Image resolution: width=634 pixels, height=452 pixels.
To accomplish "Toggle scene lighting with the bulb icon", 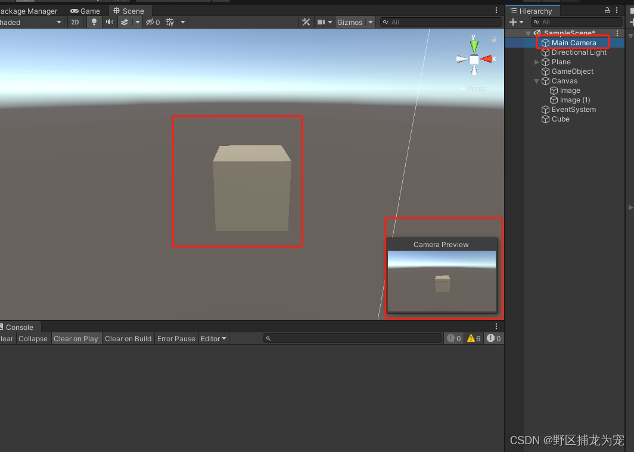I will click(94, 22).
